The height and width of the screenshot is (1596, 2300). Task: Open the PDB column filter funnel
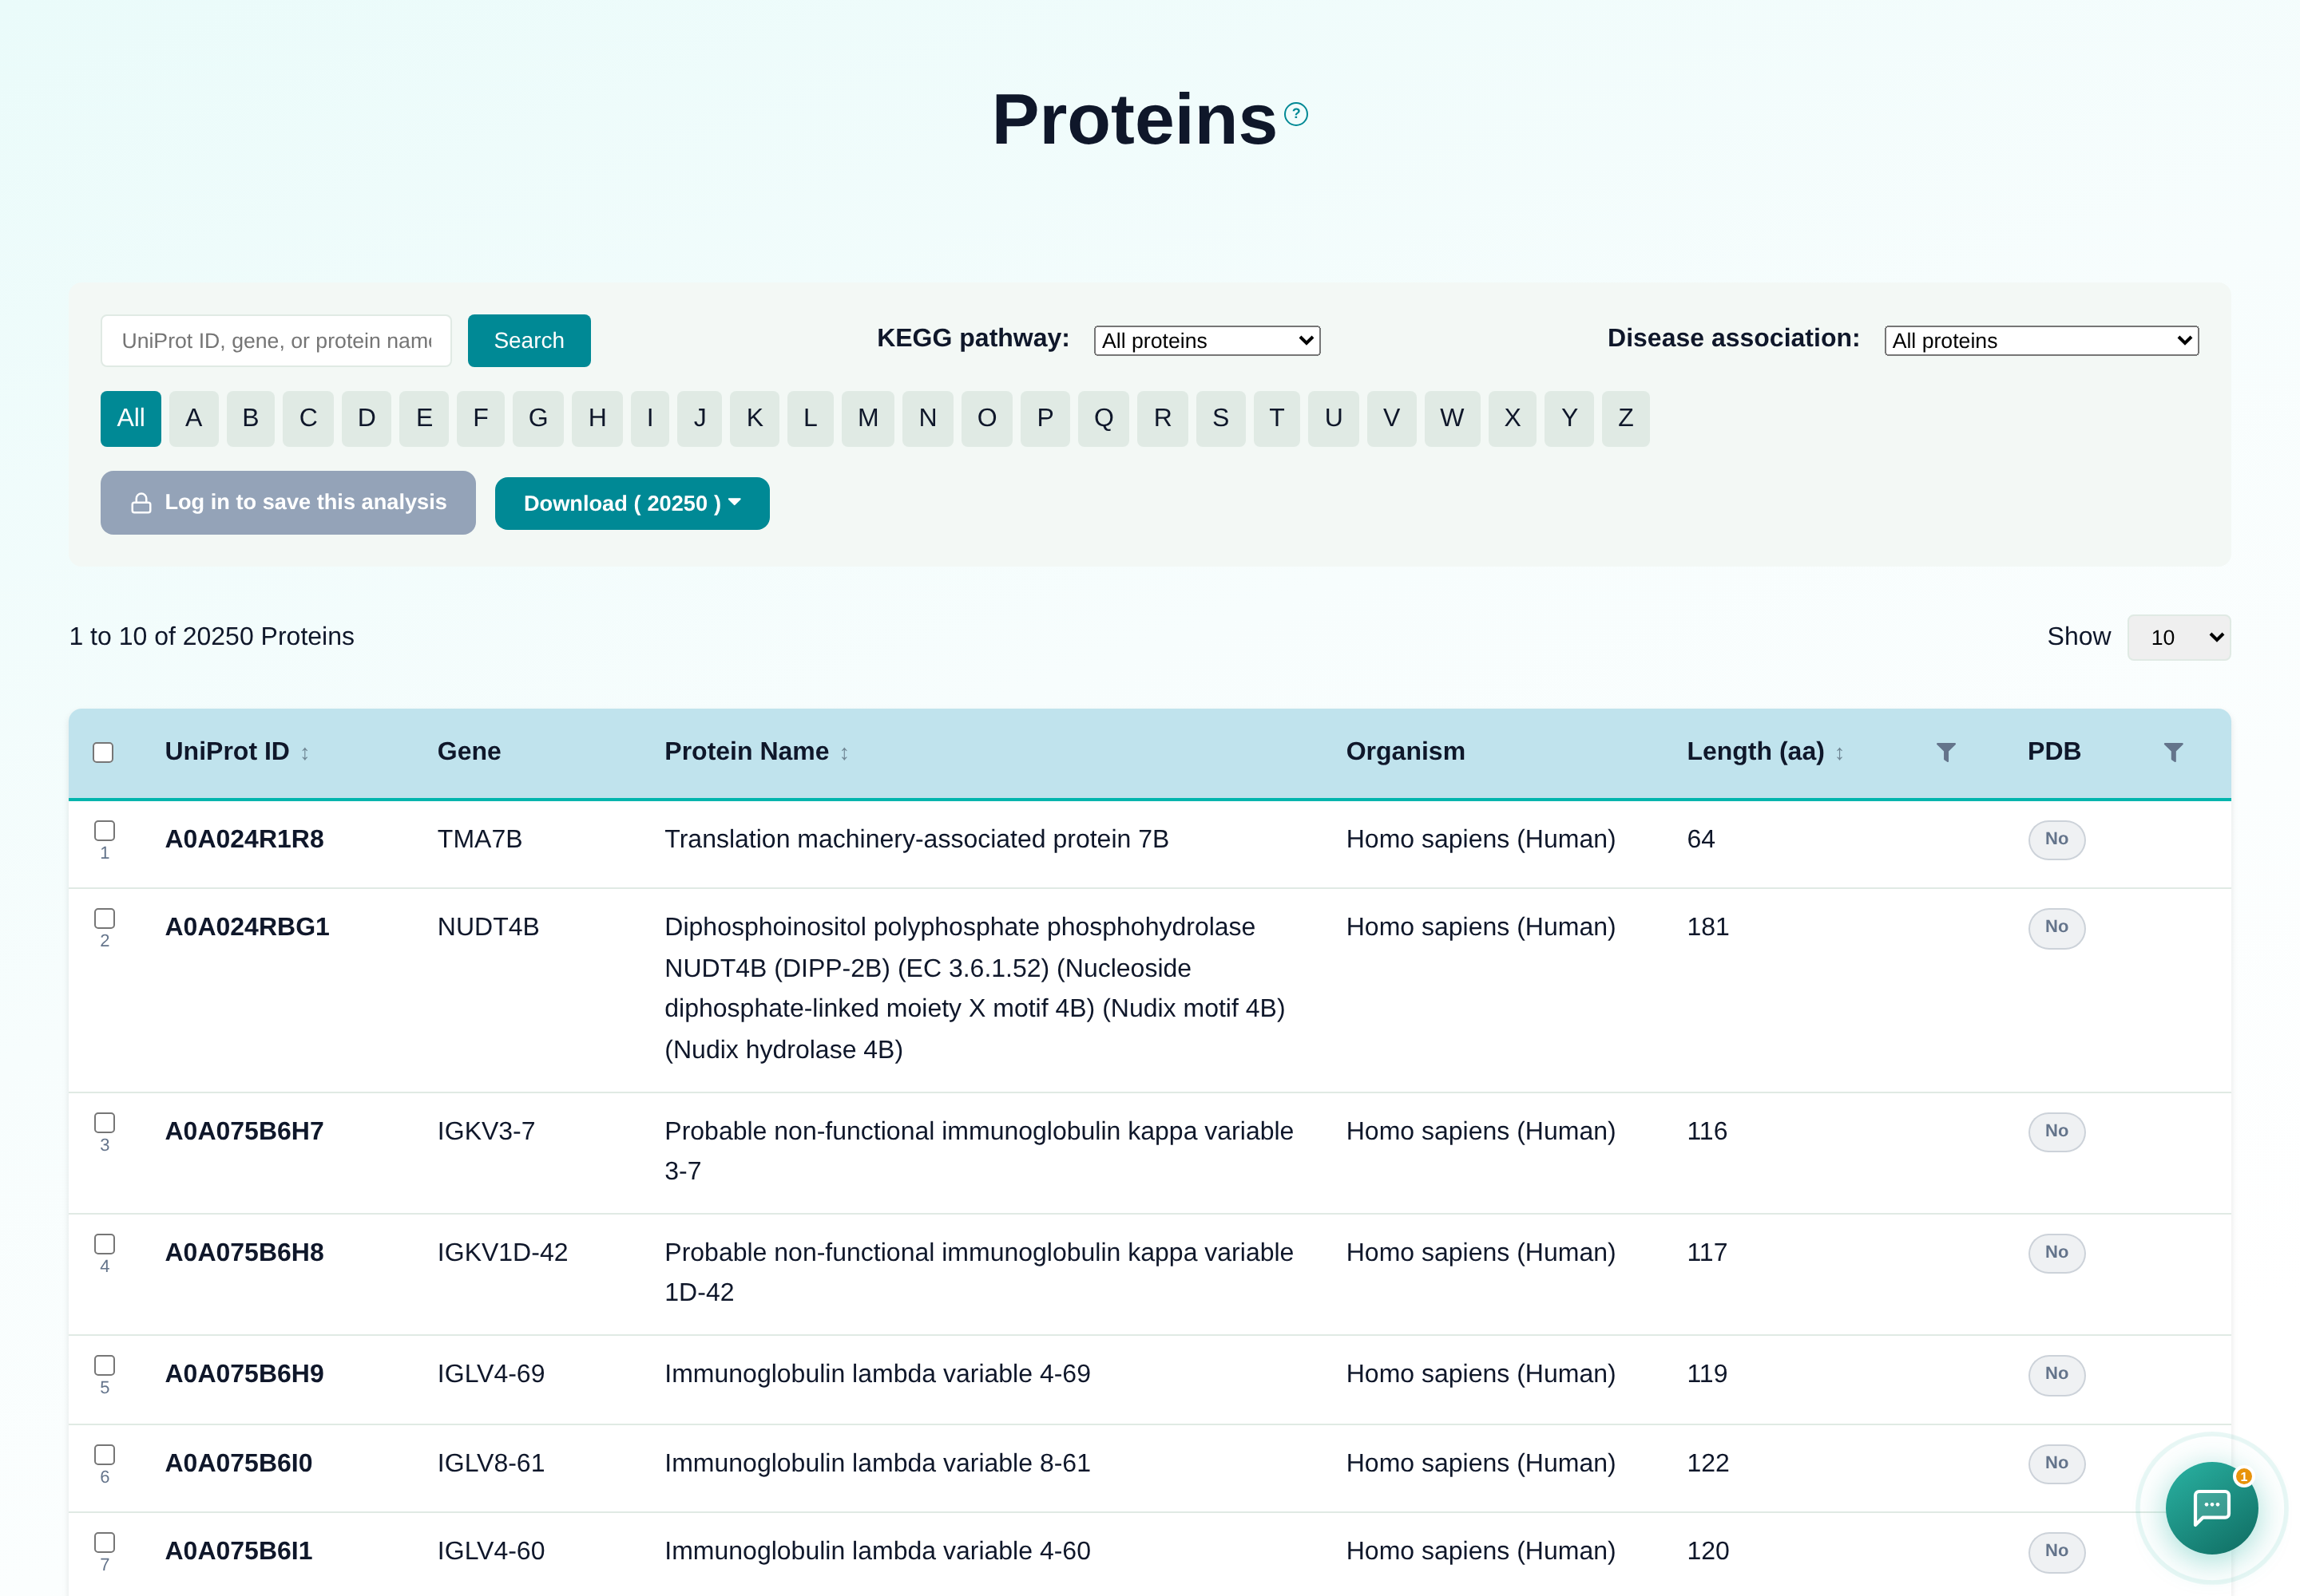coord(2173,752)
